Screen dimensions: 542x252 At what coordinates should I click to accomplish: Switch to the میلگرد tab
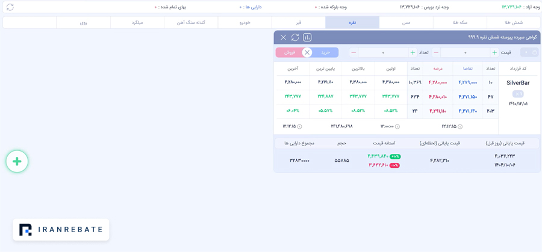[x=137, y=22]
